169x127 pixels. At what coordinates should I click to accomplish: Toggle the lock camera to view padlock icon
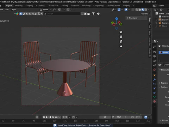coord(121,46)
